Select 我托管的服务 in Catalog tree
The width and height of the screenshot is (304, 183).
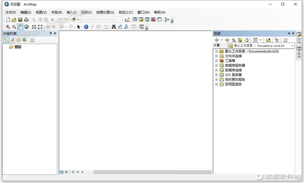(x=235, y=80)
